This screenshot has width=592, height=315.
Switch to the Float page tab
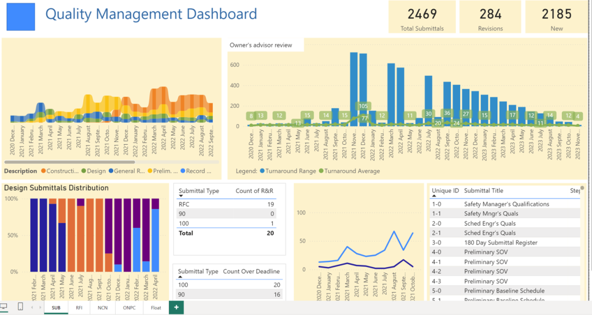tap(156, 308)
